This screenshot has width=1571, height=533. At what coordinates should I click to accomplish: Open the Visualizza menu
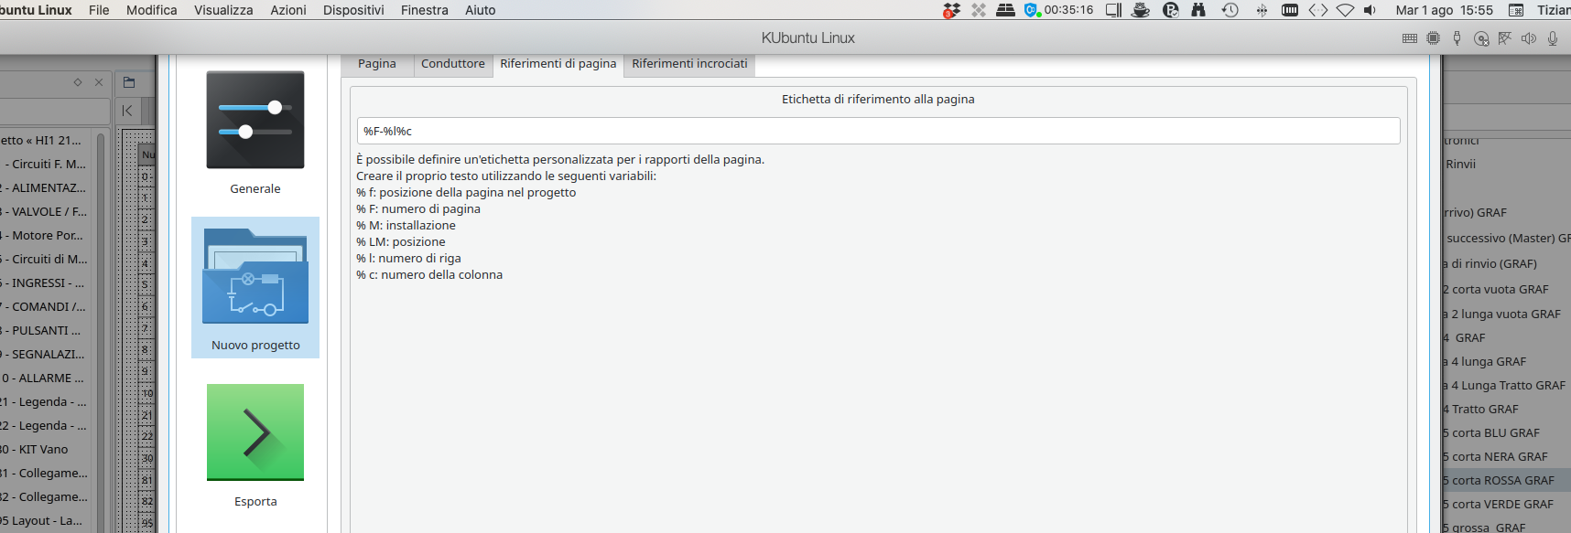tap(223, 10)
